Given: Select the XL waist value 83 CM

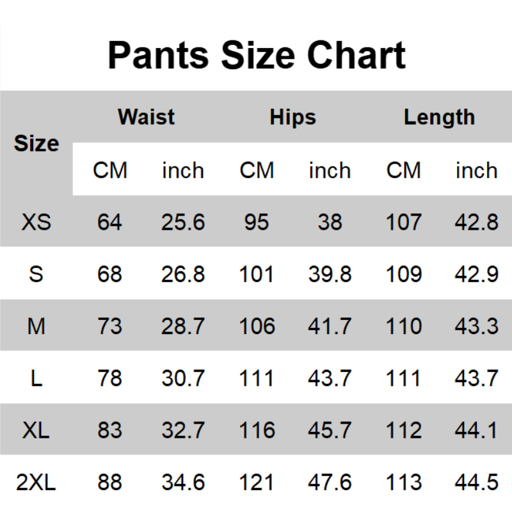Looking at the screenshot, I should pyautogui.click(x=110, y=430).
